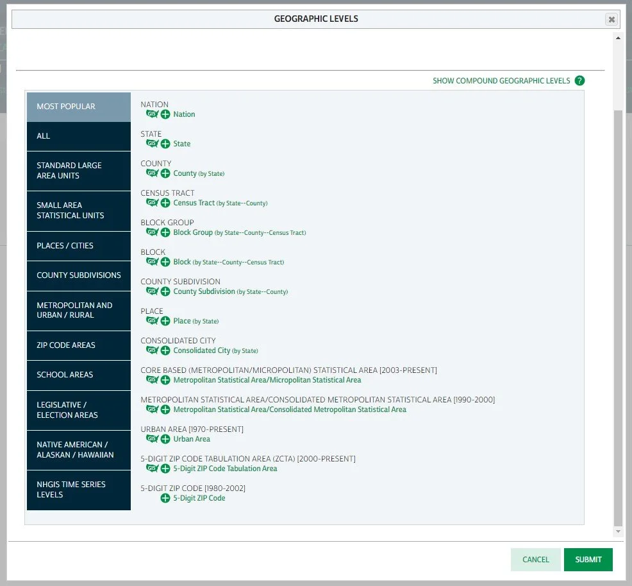
Task: Add 5-Digit ZIP Code Tabulation Area via plus
Action: click(165, 468)
